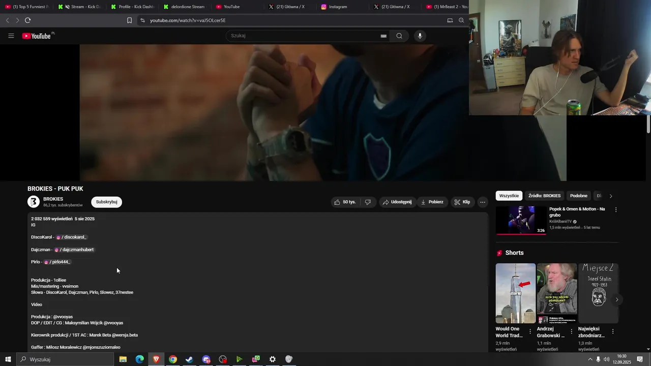Show next Shorts with right arrow
This screenshot has width=651, height=366.
pyautogui.click(x=617, y=299)
